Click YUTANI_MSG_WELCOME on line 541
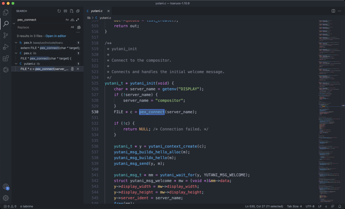The image size is (345, 209). (x=225, y=175)
